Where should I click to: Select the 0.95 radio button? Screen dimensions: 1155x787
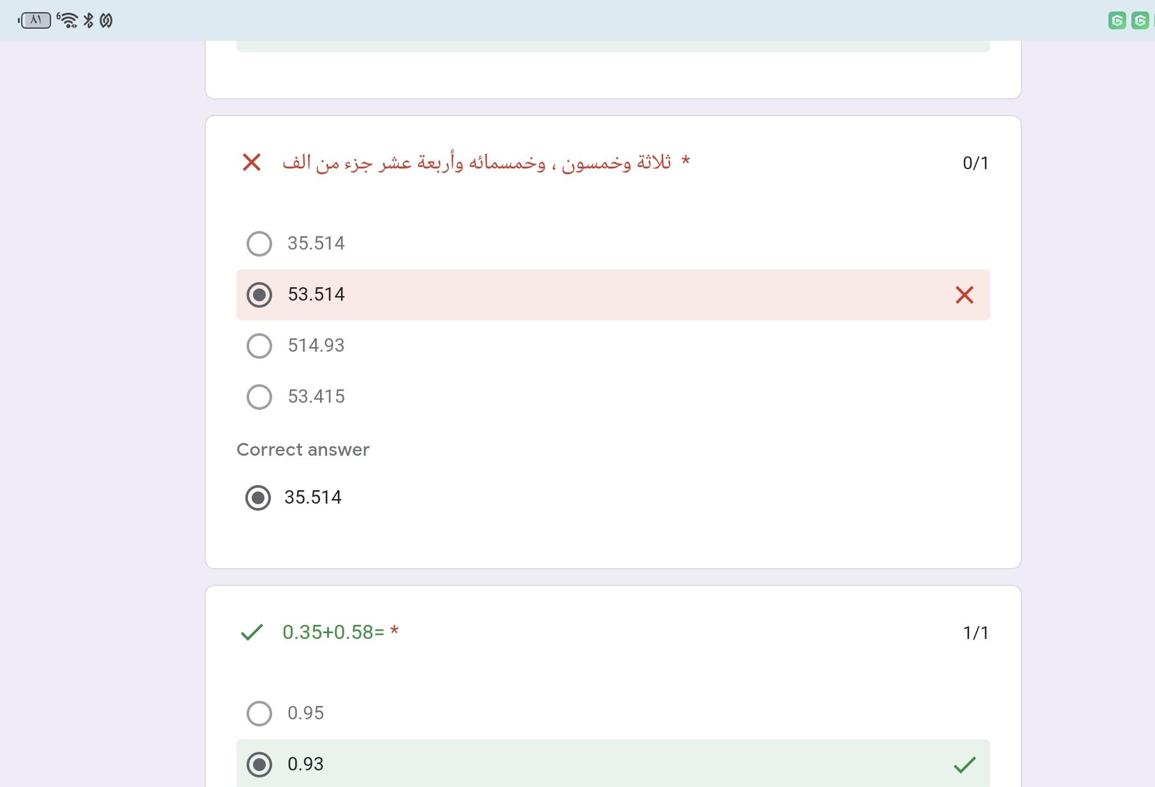coord(259,714)
